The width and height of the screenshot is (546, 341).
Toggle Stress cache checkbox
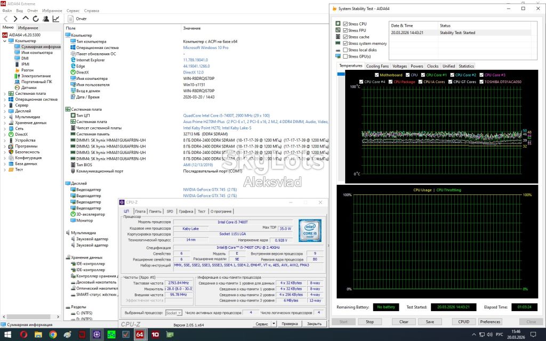tap(346, 37)
